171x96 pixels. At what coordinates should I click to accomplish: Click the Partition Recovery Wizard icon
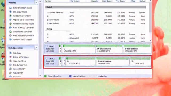10,24
